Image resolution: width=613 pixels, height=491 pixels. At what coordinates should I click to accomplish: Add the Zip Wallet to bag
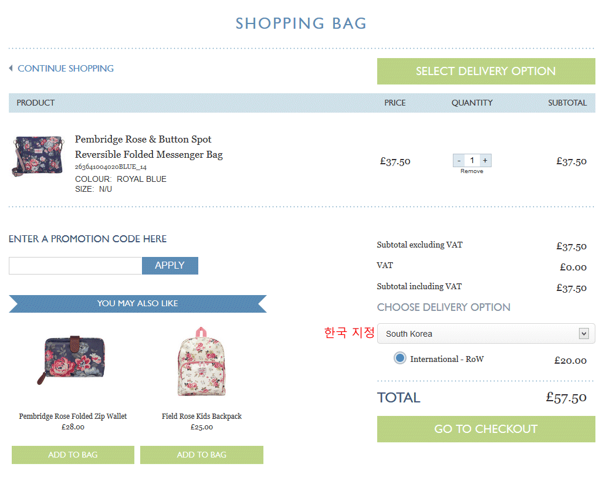[73, 455]
